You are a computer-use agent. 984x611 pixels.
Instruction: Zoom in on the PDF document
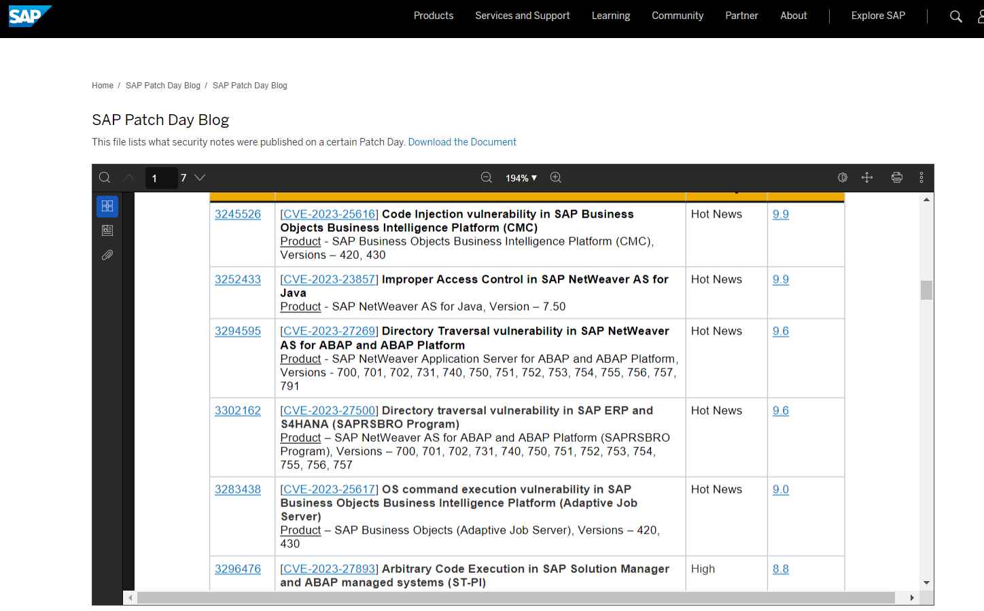click(555, 177)
